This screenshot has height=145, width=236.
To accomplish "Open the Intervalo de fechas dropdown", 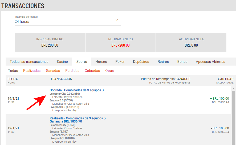I will tap(68, 20).
